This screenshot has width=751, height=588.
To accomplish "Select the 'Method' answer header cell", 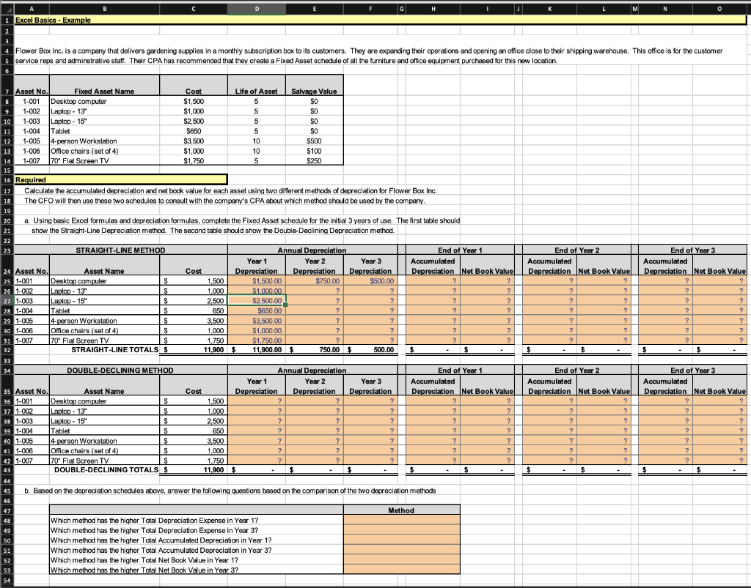I will [401, 510].
